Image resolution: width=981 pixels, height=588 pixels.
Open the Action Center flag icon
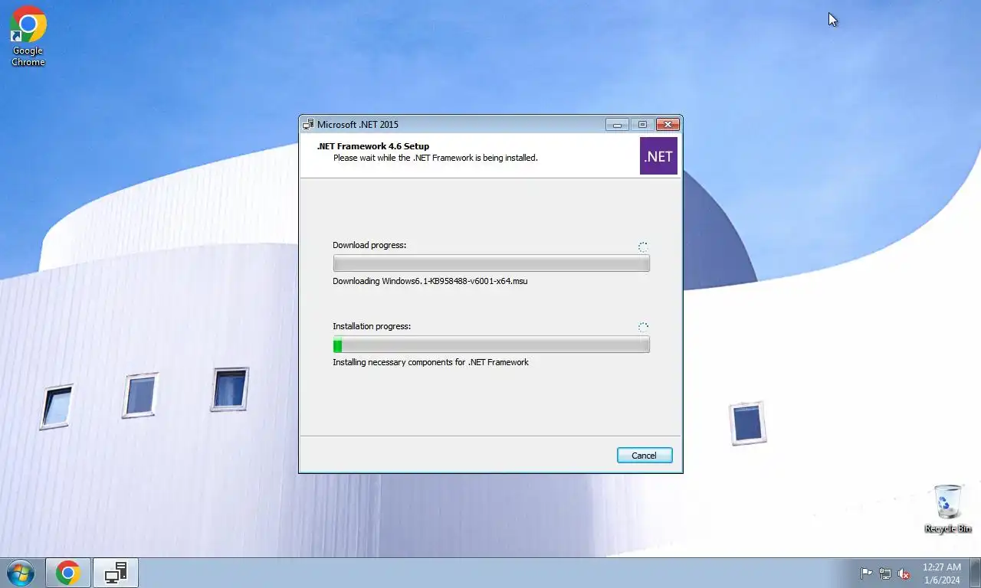tap(867, 573)
